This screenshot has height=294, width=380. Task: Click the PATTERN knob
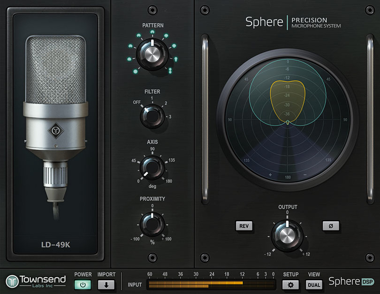tap(152, 54)
